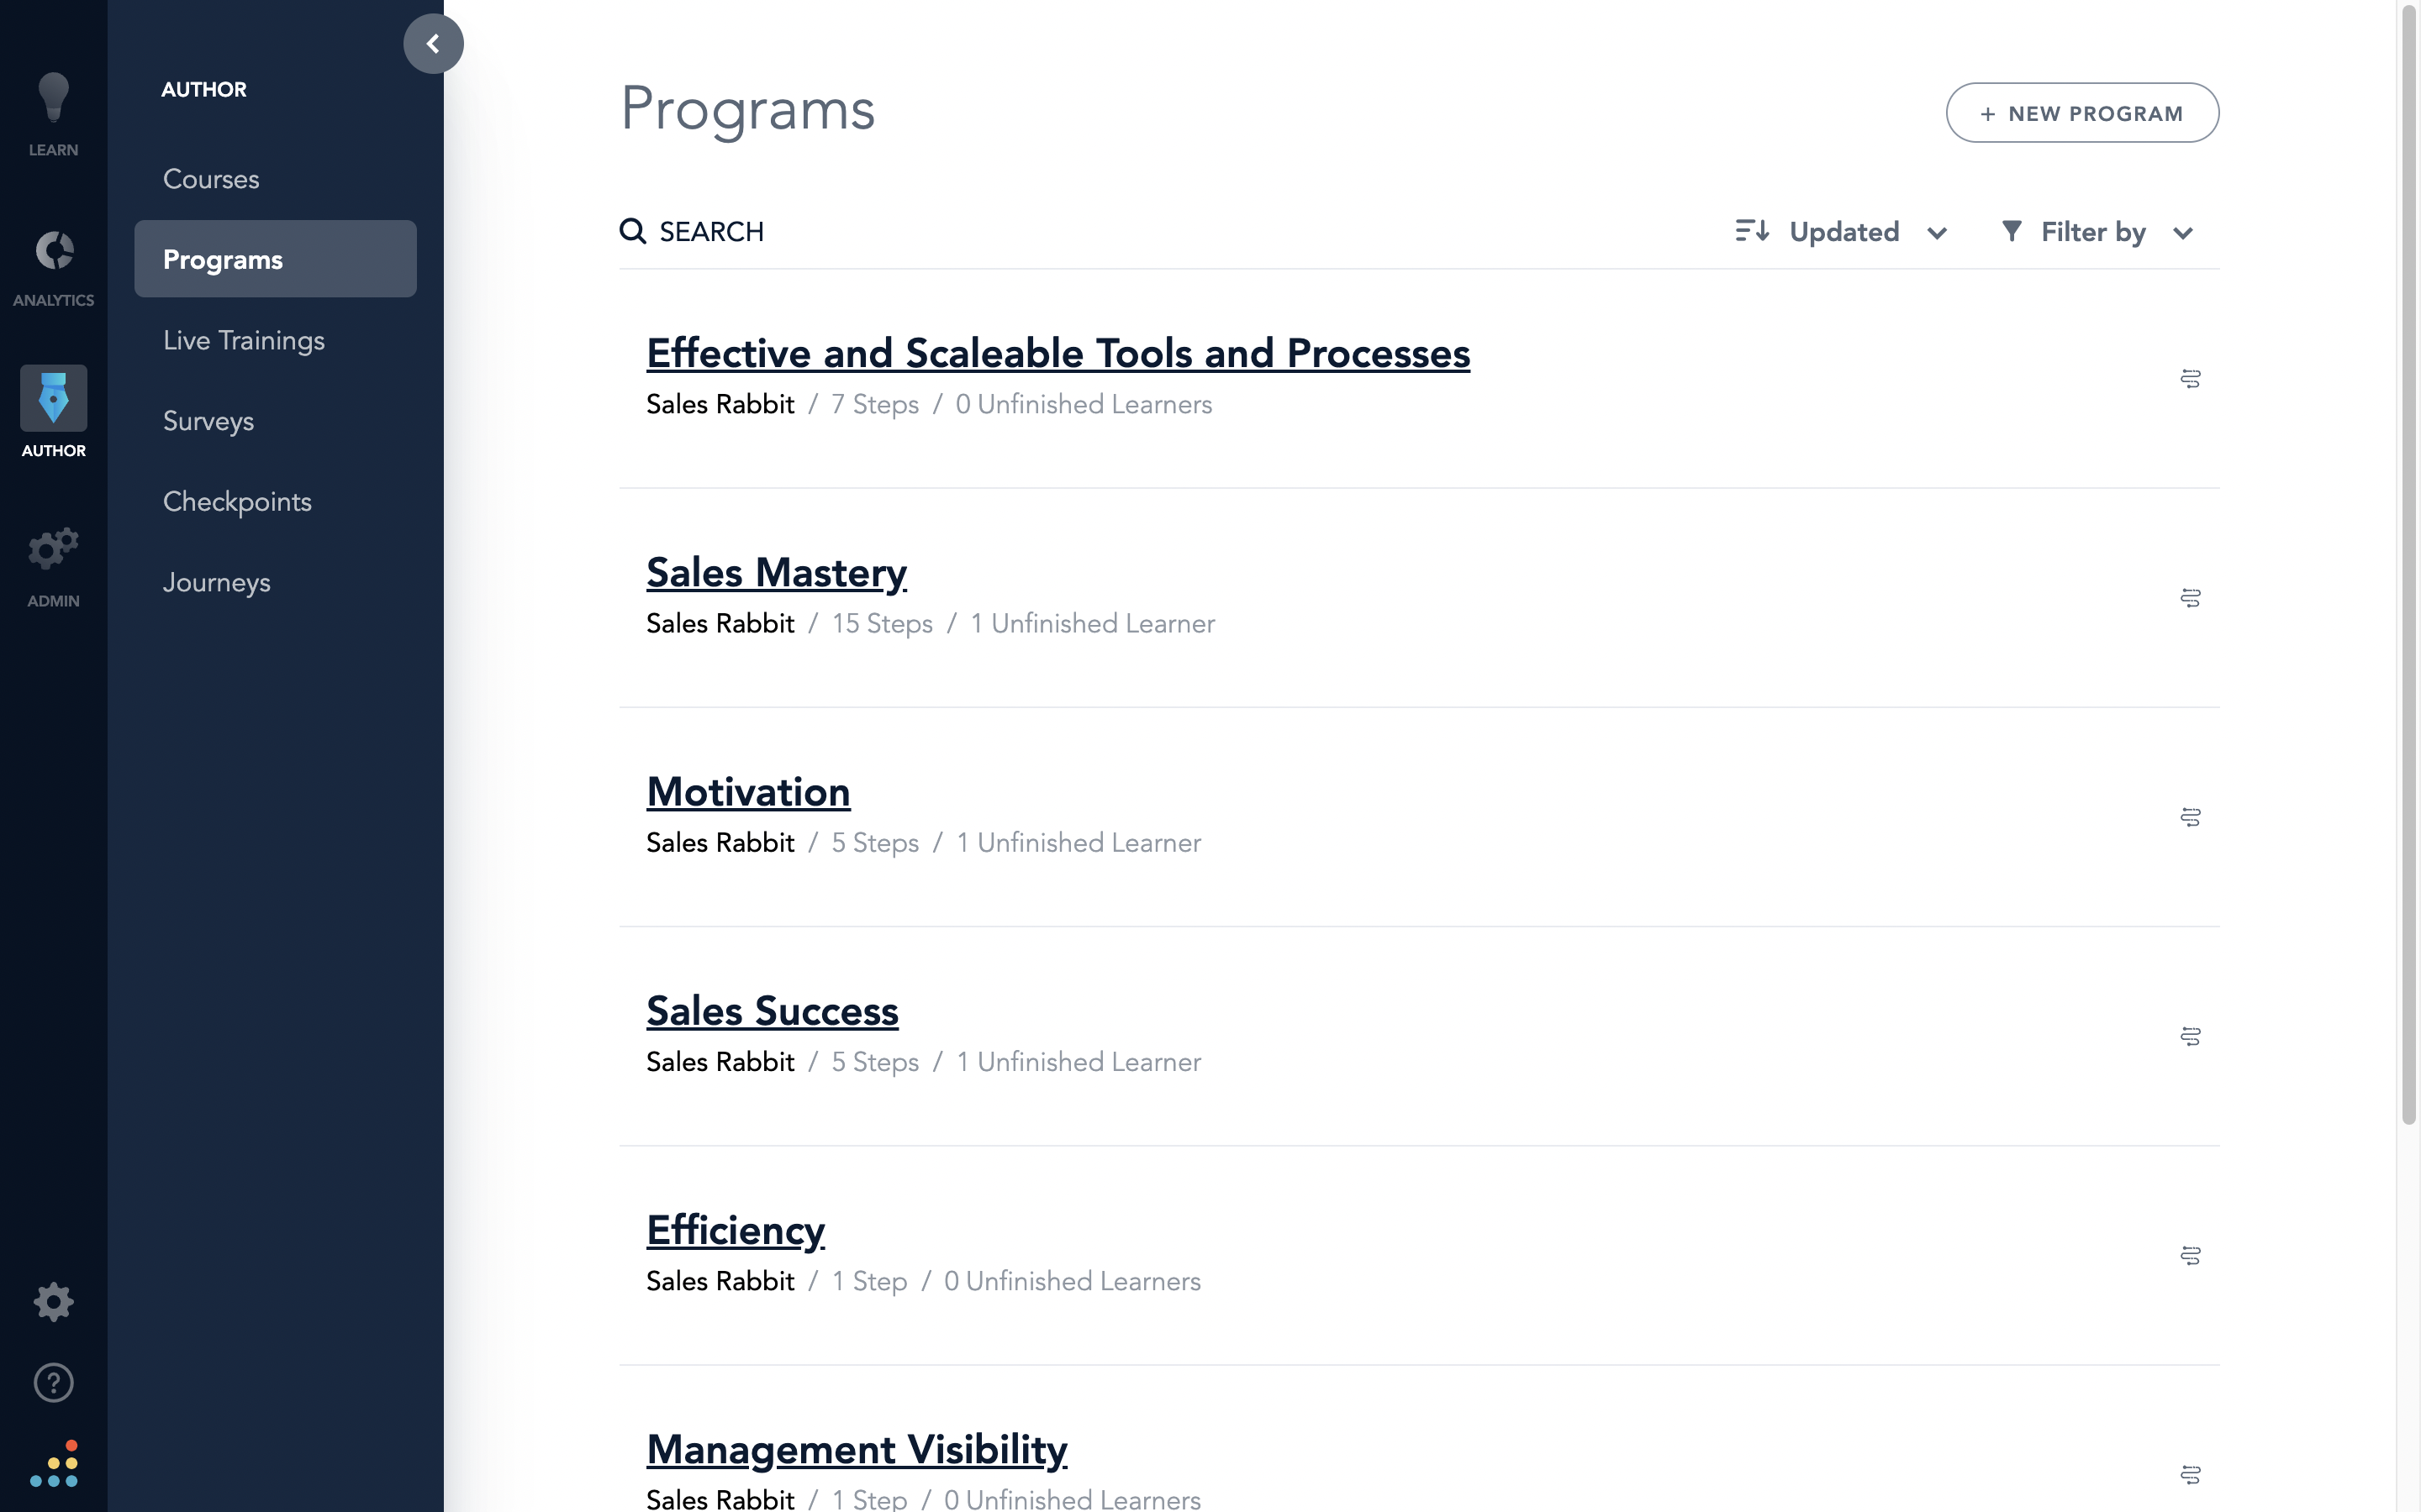This screenshot has height=1512, width=2421.
Task: Collapse the Author sidebar panel
Action: [433, 44]
